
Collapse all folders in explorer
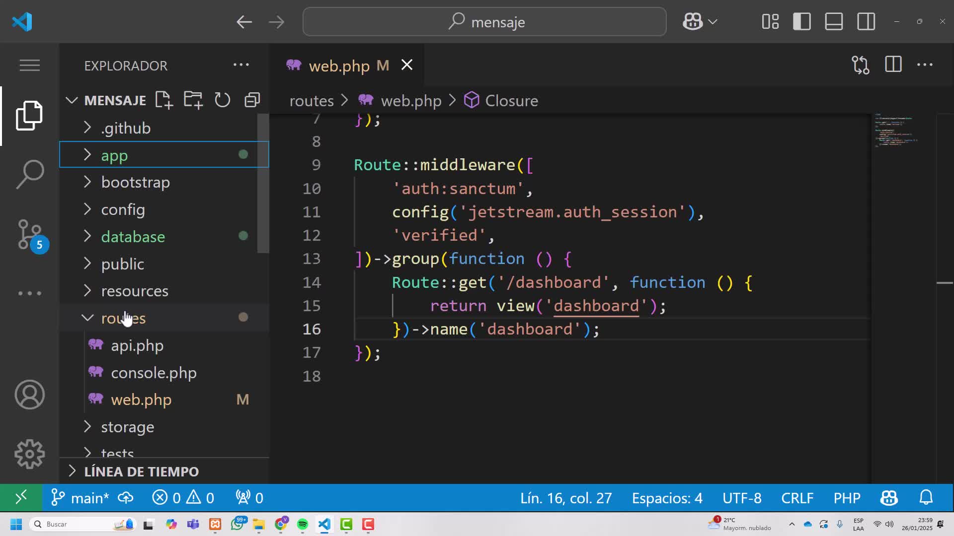252,100
